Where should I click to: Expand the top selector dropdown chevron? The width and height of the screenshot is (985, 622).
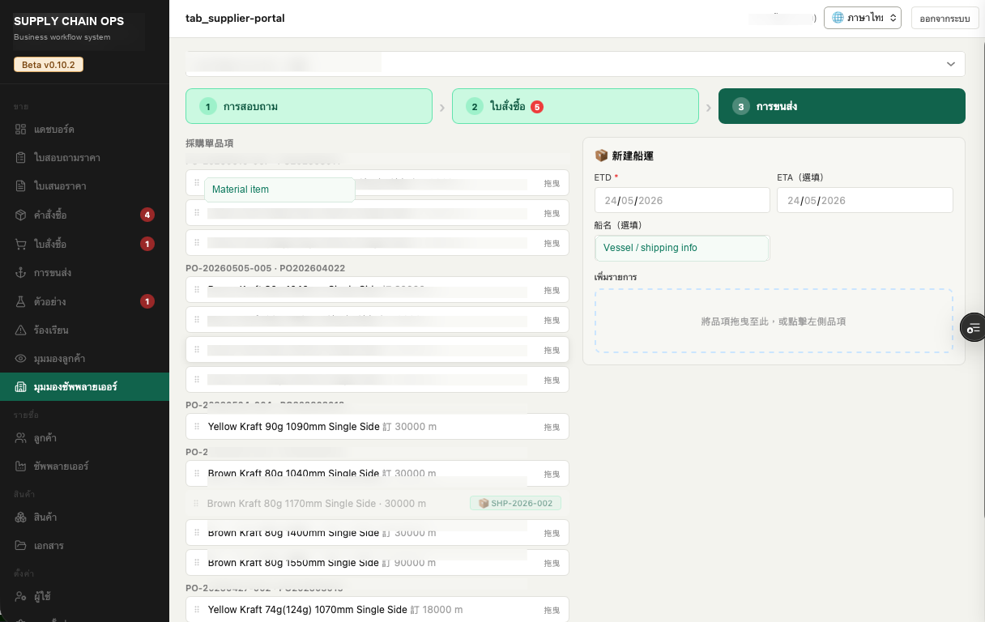click(x=950, y=64)
